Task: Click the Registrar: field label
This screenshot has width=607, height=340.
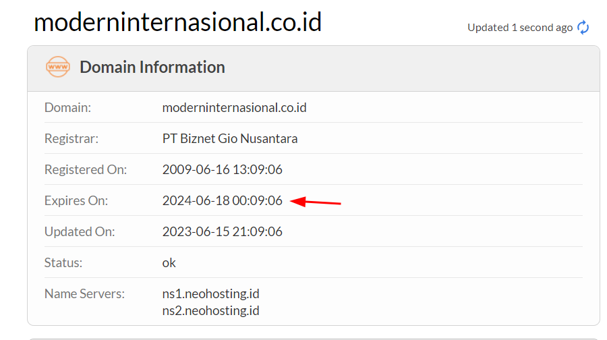Action: [x=71, y=138]
